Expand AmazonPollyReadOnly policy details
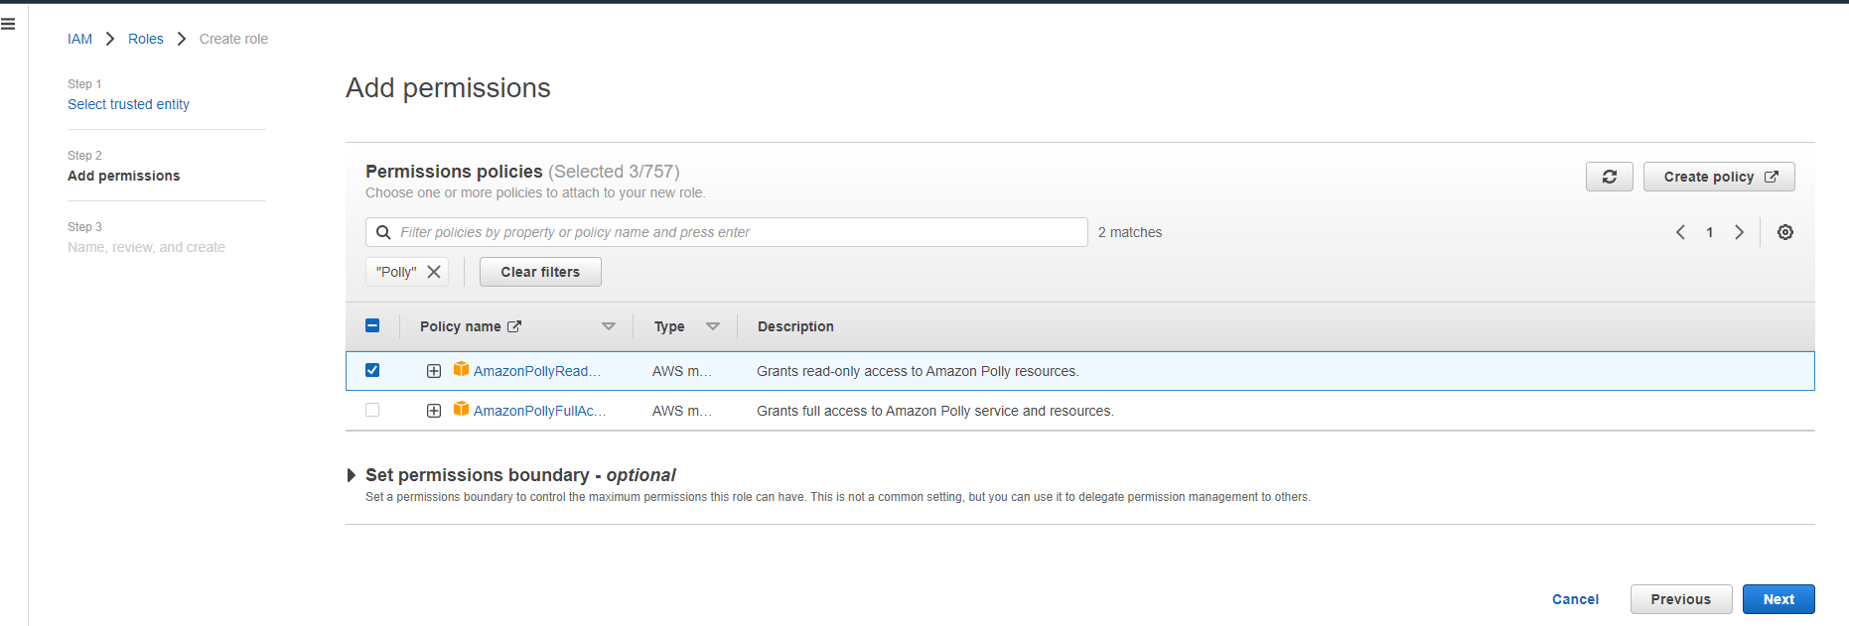The height and width of the screenshot is (626, 1849). (x=434, y=371)
